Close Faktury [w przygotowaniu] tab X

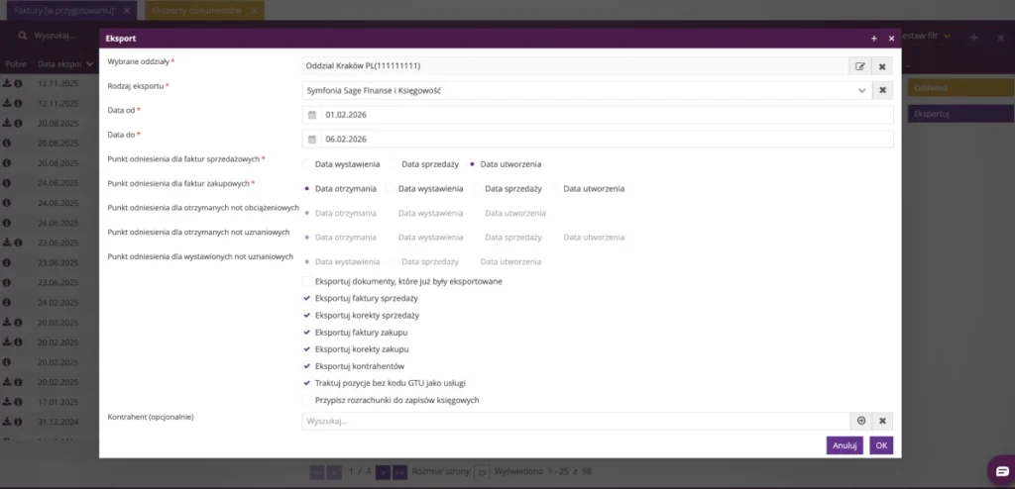(127, 11)
